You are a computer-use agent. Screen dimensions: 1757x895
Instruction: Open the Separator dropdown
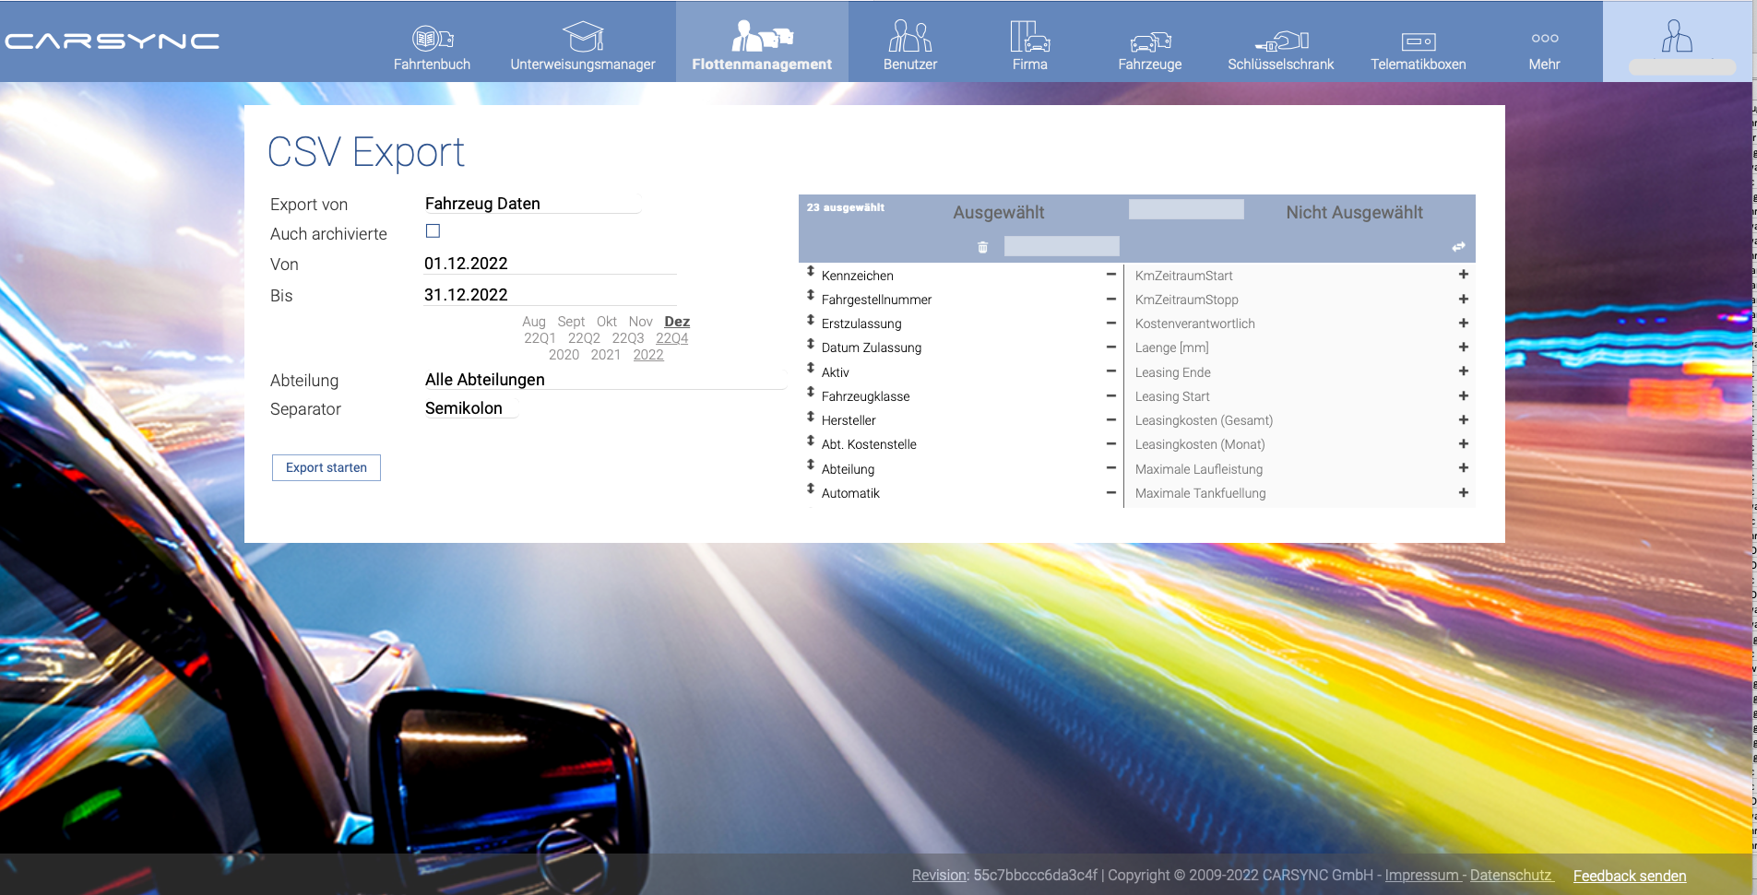470,408
